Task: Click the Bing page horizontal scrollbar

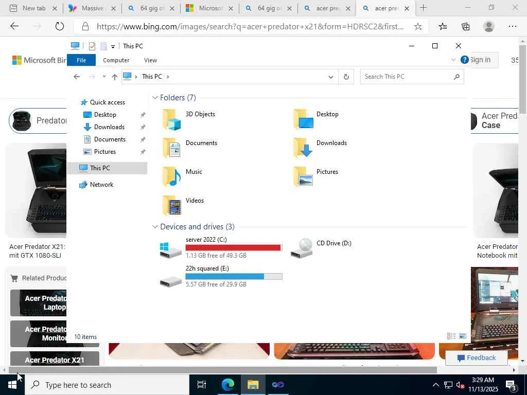Action: click(222, 370)
